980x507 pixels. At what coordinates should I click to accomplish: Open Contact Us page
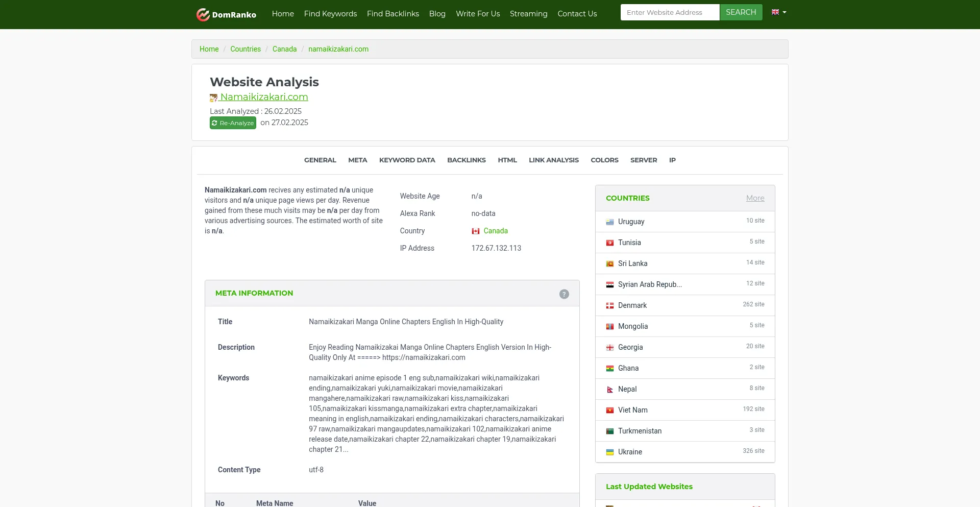[x=577, y=14]
